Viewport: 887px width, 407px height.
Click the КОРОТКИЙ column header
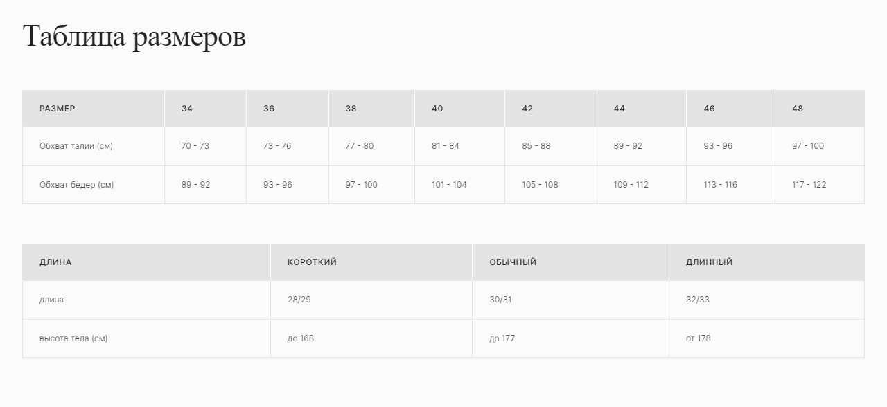(313, 262)
